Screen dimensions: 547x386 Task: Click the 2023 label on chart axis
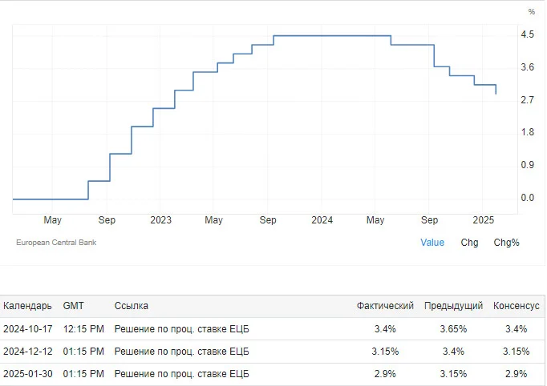160,220
